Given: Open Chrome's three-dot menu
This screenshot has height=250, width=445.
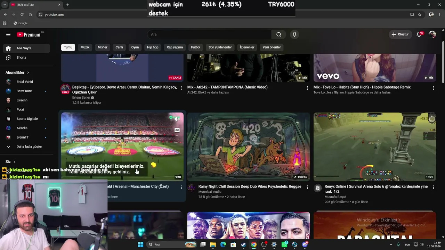Looking at the screenshot, I should click(x=440, y=15).
